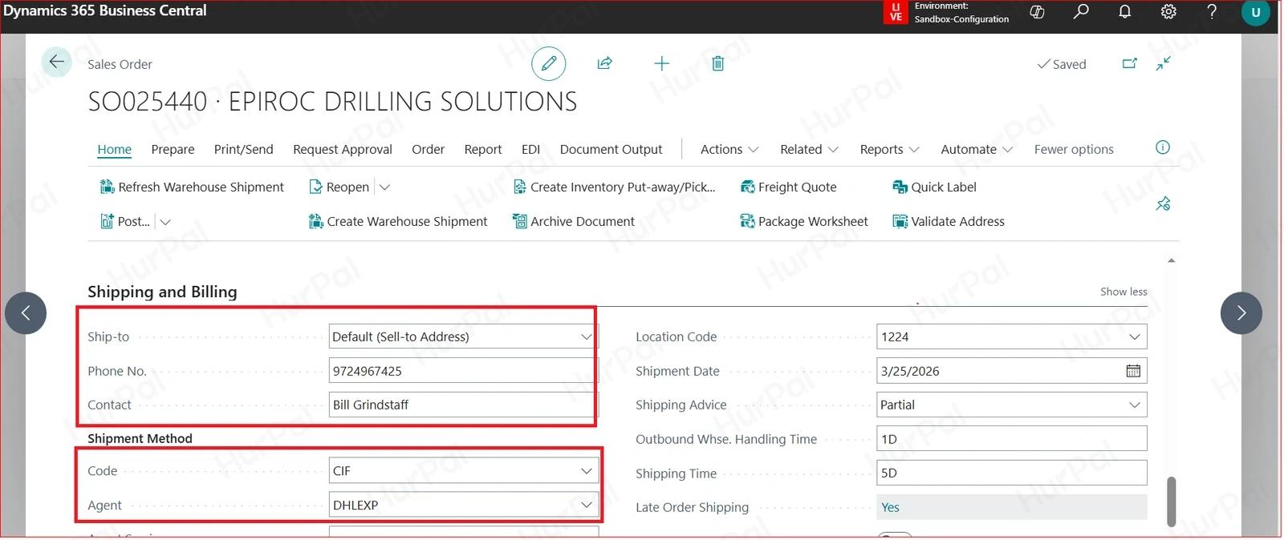Click Refresh Warehouse Shipment
The image size is (1284, 540).
(192, 187)
